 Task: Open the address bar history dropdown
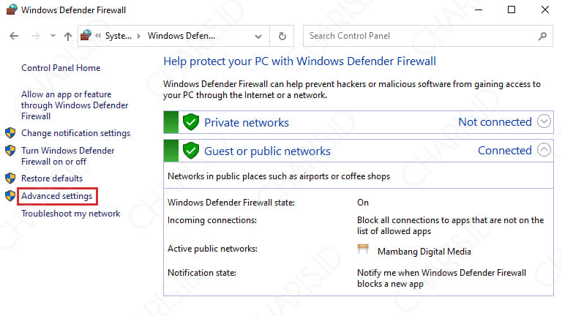pos(258,36)
